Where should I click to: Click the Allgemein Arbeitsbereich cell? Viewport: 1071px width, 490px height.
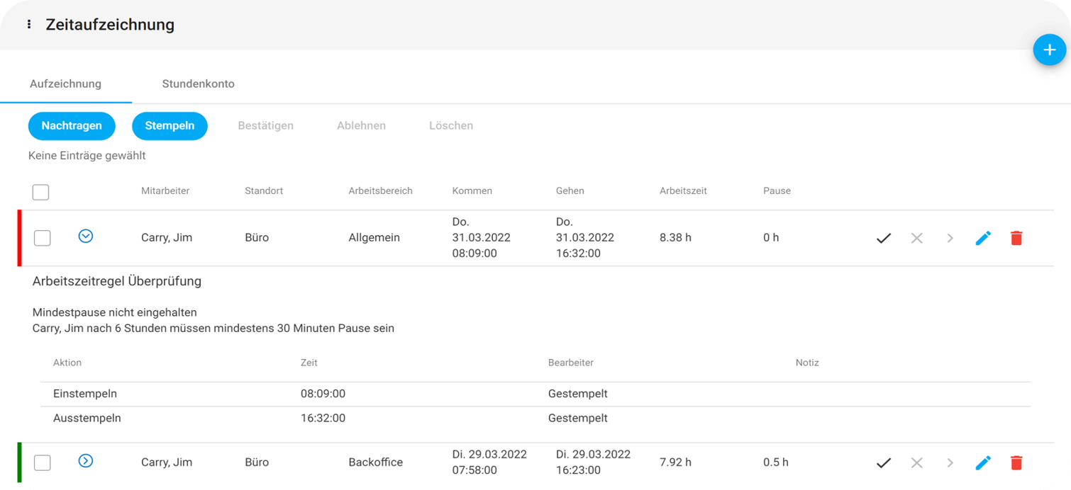(x=374, y=238)
